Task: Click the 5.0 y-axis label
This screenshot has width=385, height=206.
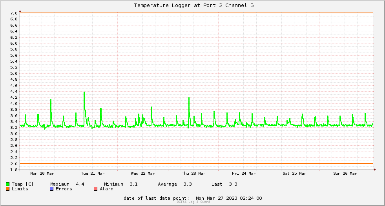Action: (x=14, y=74)
